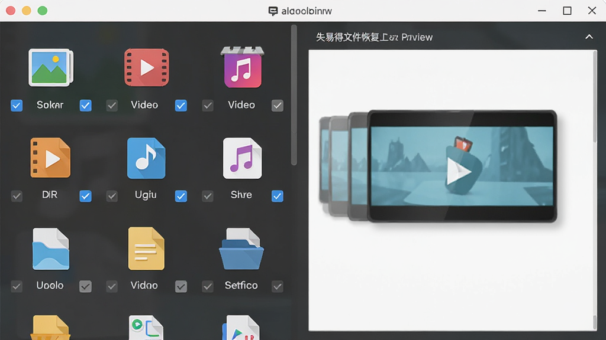
Task: Tick the gray checkbox left of DiR
Action: coord(17,196)
